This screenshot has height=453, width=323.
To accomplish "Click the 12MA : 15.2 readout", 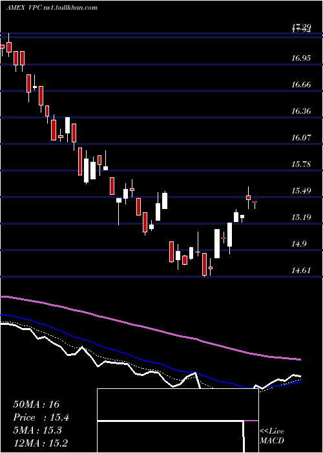I will 40,443.
